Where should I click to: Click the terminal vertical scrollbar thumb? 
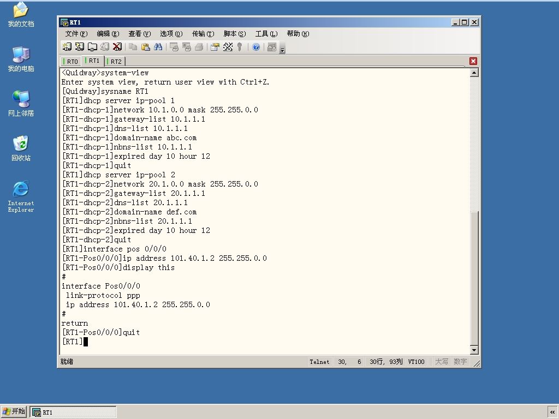(474, 278)
